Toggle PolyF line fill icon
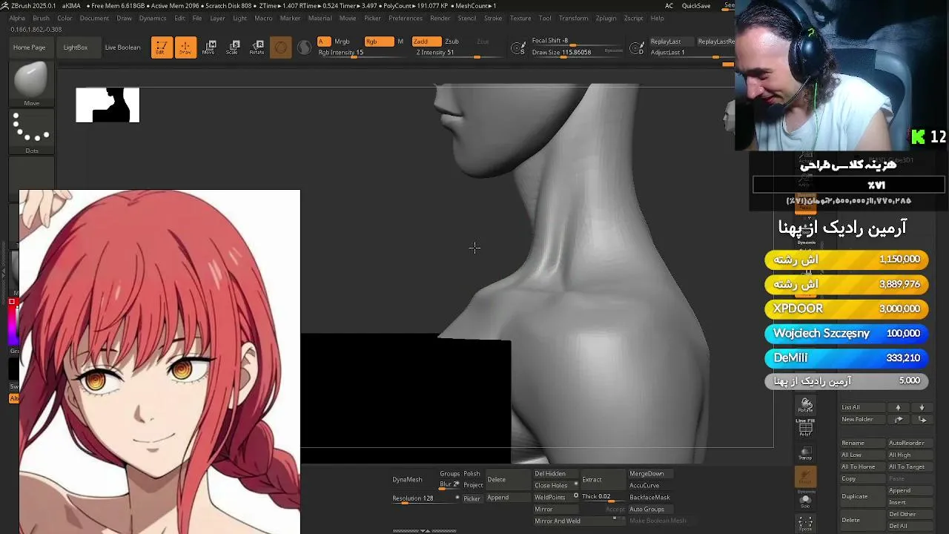The width and height of the screenshot is (949, 534). pos(806,427)
